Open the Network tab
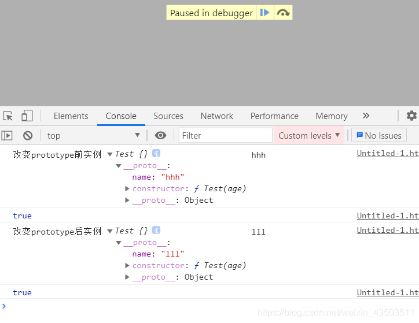419x323 pixels. point(217,116)
